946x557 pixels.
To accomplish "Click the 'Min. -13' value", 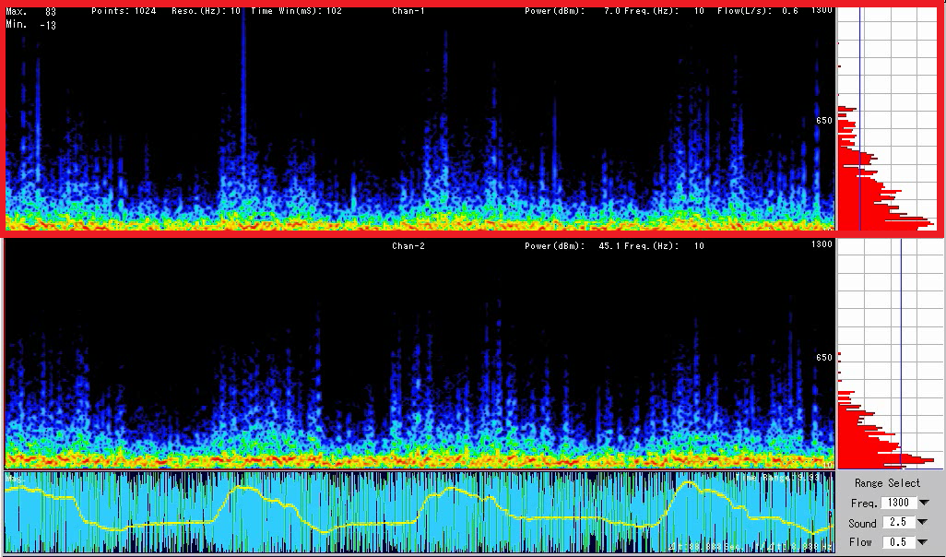I will pyautogui.click(x=30, y=25).
